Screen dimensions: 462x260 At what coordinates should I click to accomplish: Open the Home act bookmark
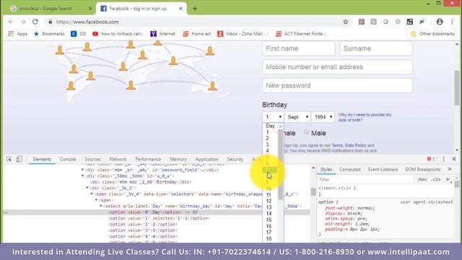point(197,34)
